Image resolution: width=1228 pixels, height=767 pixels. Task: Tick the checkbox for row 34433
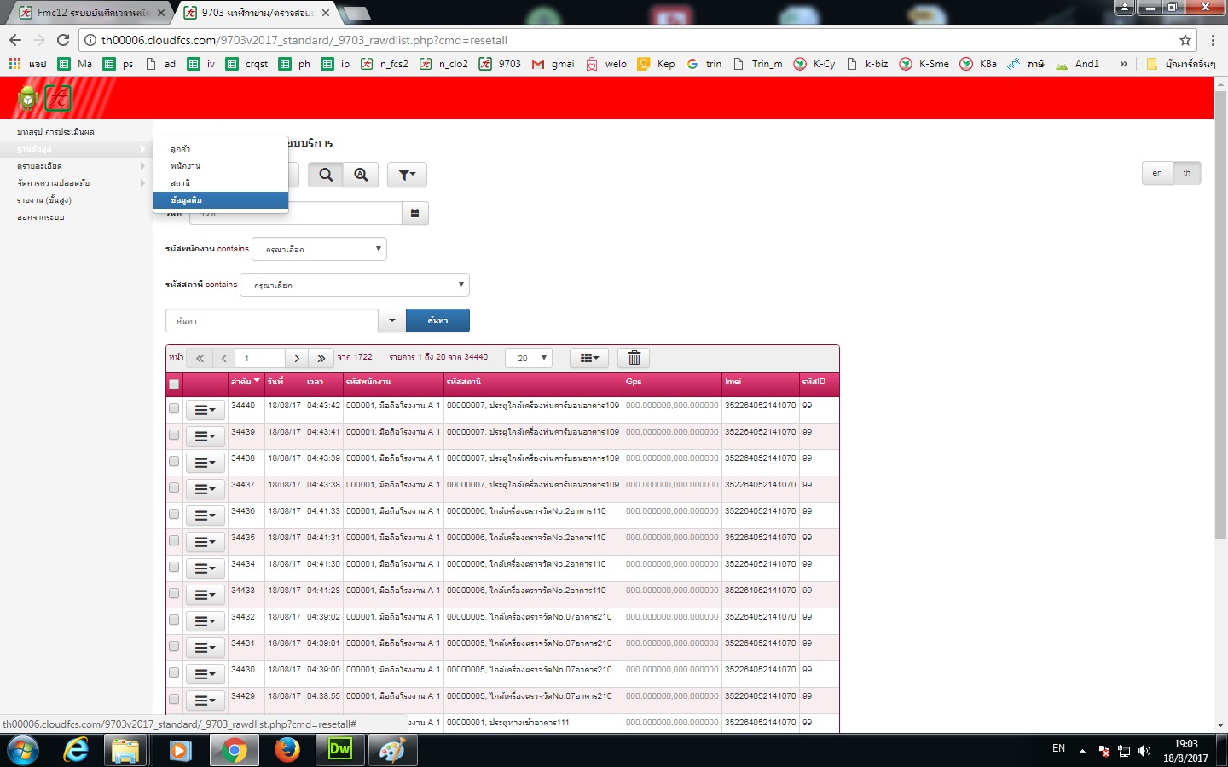(x=174, y=593)
